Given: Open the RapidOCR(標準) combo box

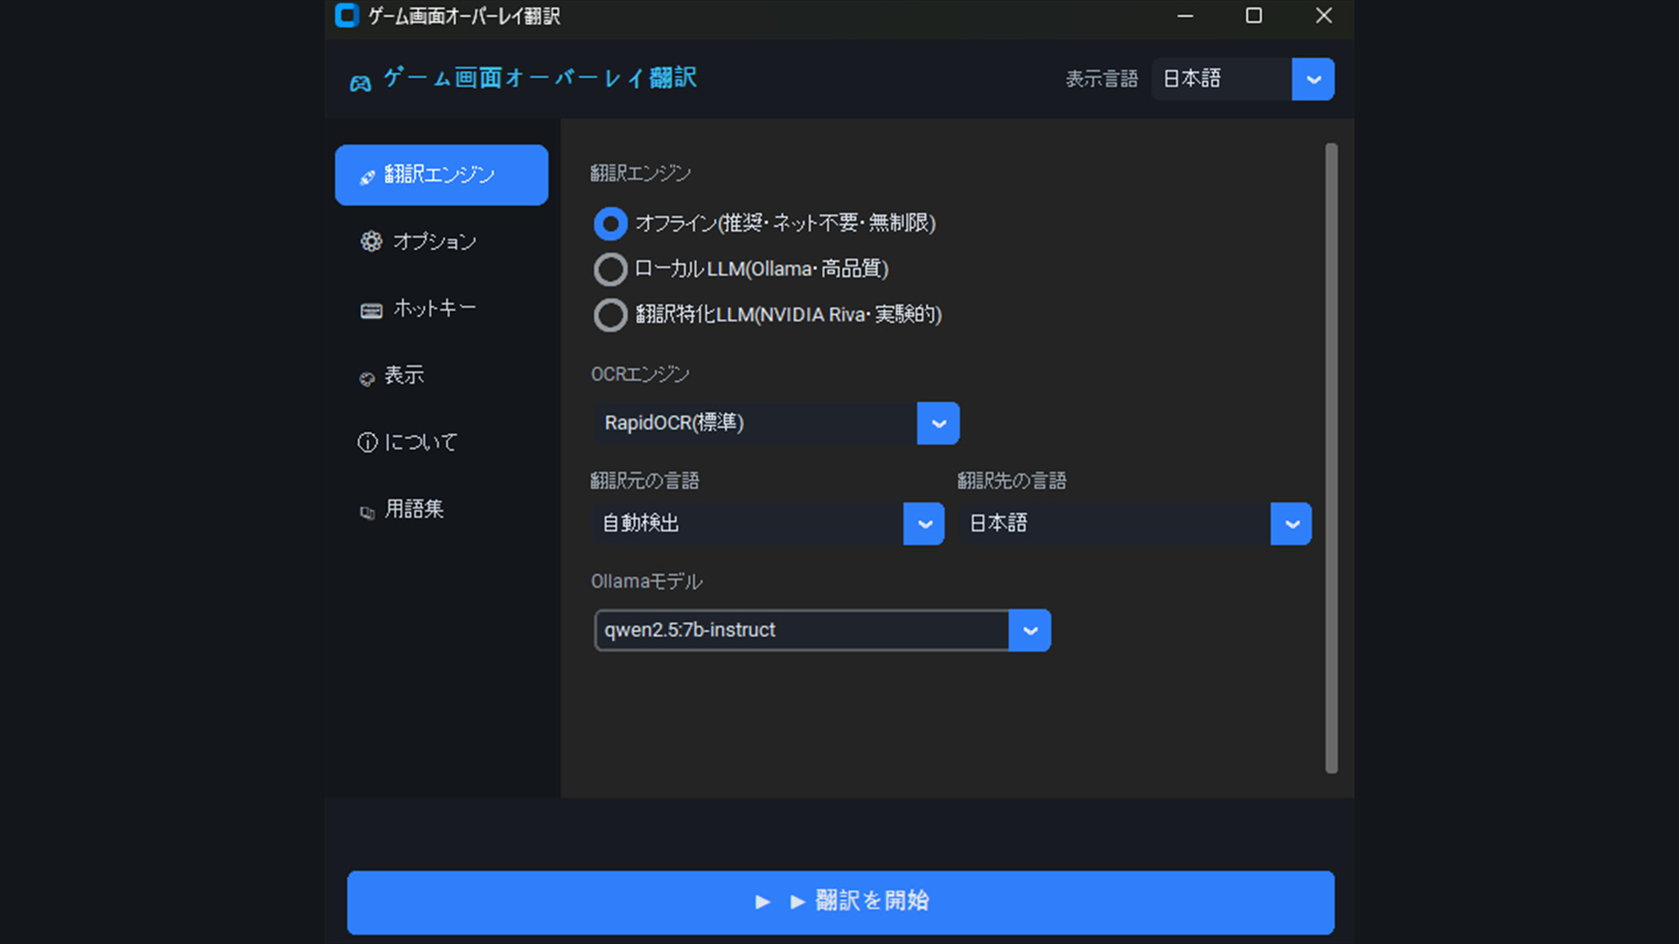Looking at the screenshot, I should point(777,423).
